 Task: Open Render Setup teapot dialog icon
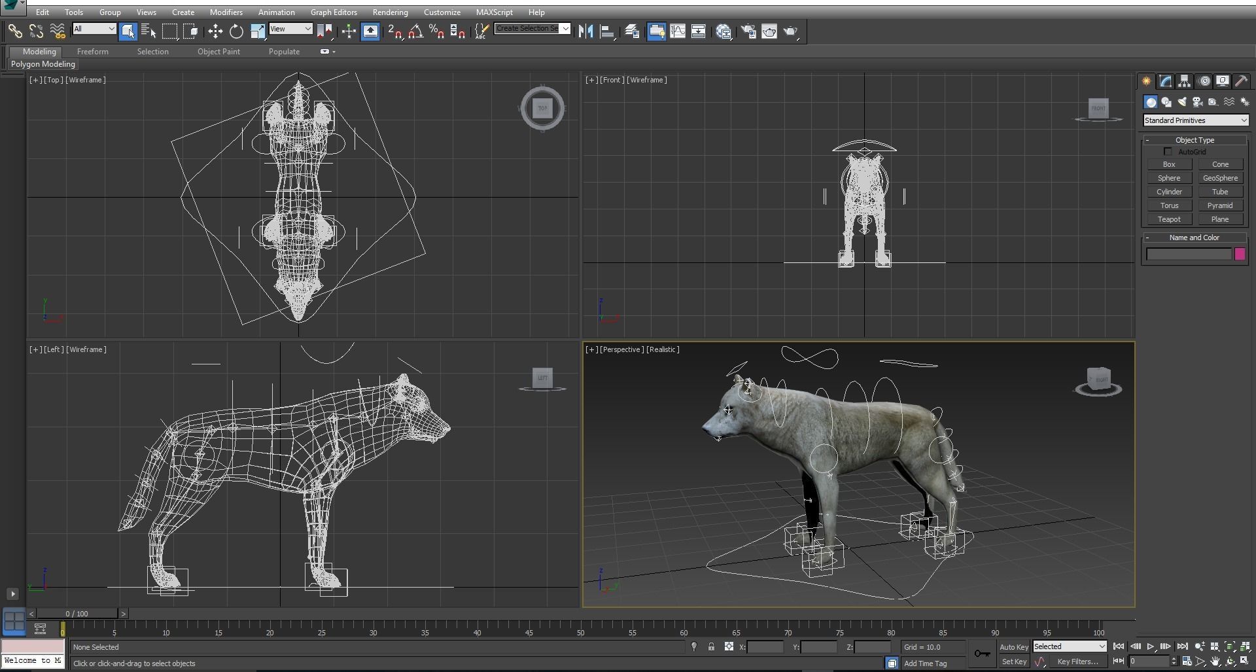748,31
